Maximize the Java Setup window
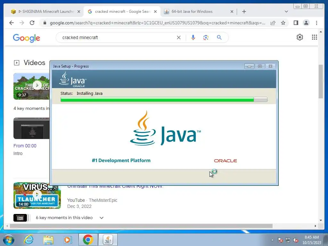 pos(260,66)
